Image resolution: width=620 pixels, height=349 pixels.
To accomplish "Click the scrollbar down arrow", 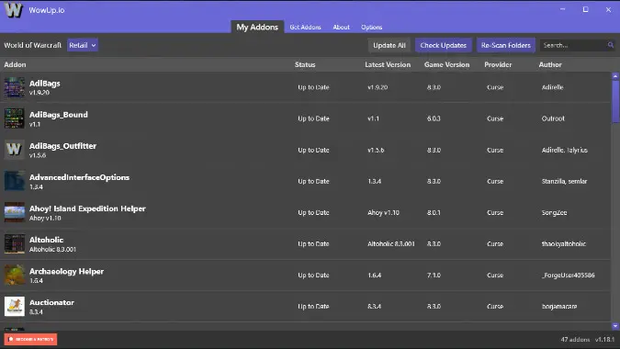I will (x=615, y=326).
